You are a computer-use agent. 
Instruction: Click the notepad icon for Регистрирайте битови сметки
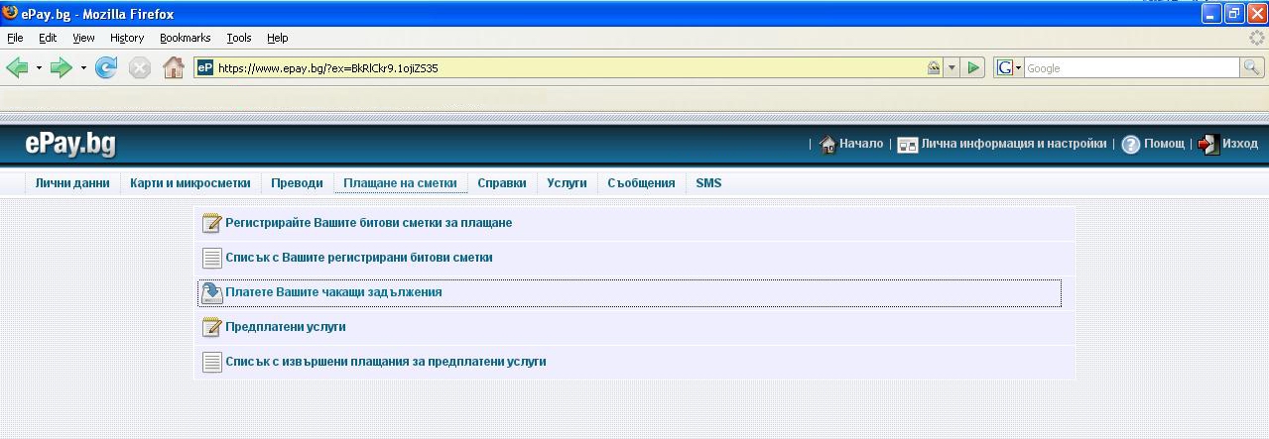[211, 223]
